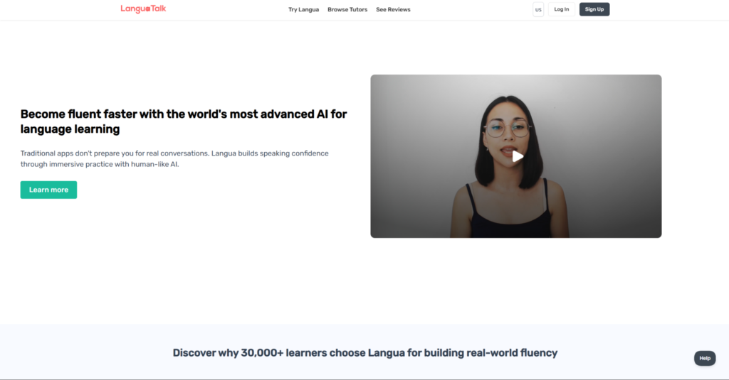Open the US region selector
This screenshot has width=729, height=380.
tap(538, 9)
